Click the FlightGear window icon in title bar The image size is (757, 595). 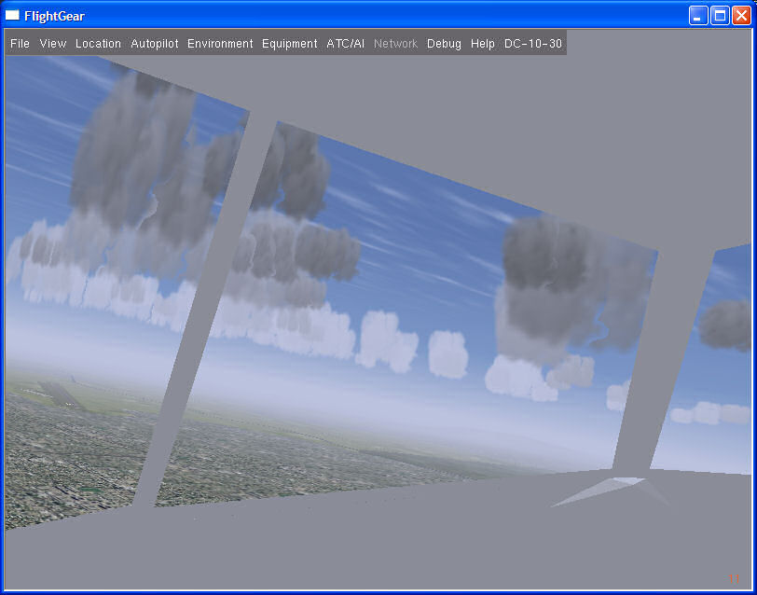pyautogui.click(x=12, y=16)
